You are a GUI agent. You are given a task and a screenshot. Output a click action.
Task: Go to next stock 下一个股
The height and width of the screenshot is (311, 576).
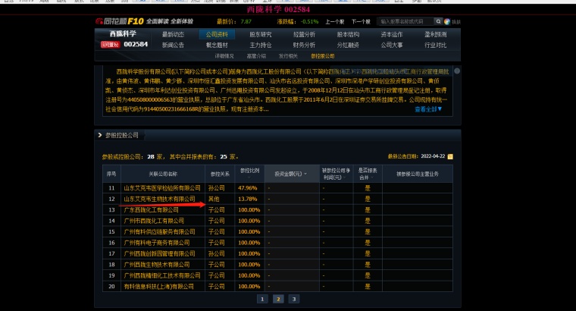click(361, 22)
